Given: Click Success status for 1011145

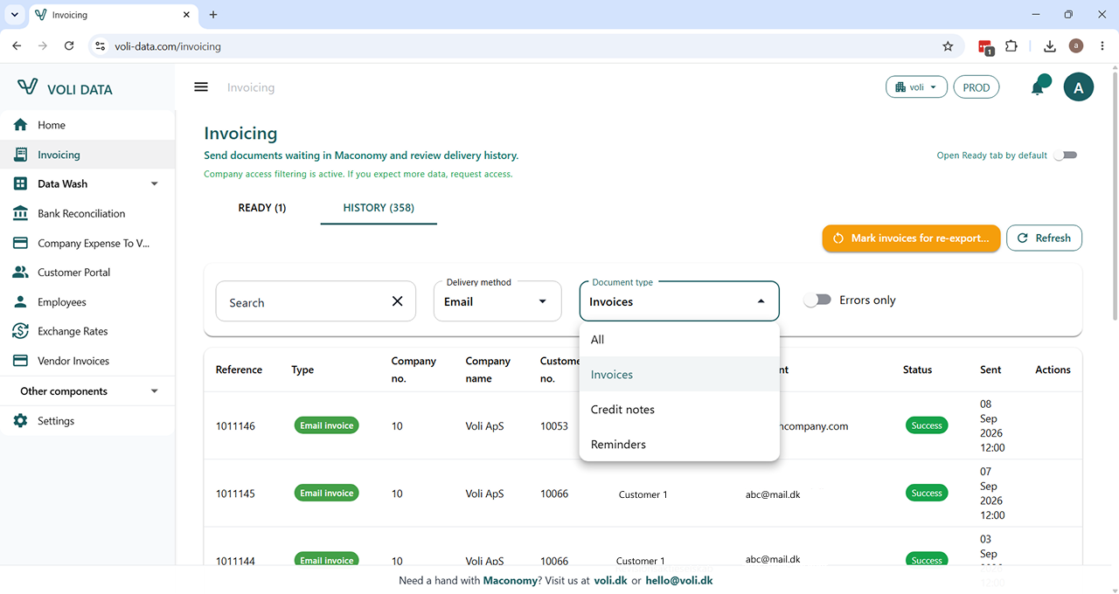Looking at the screenshot, I should pos(927,494).
